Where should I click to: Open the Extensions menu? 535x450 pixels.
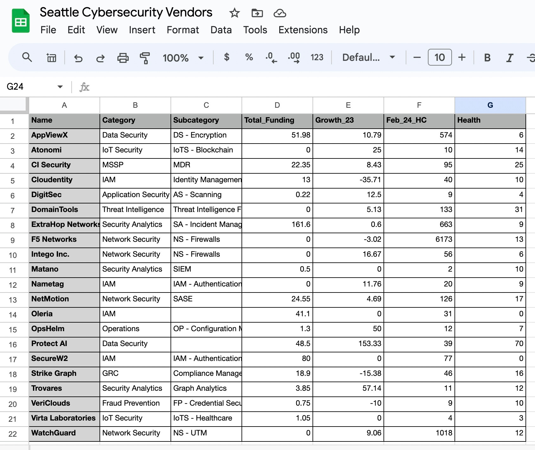coord(303,30)
